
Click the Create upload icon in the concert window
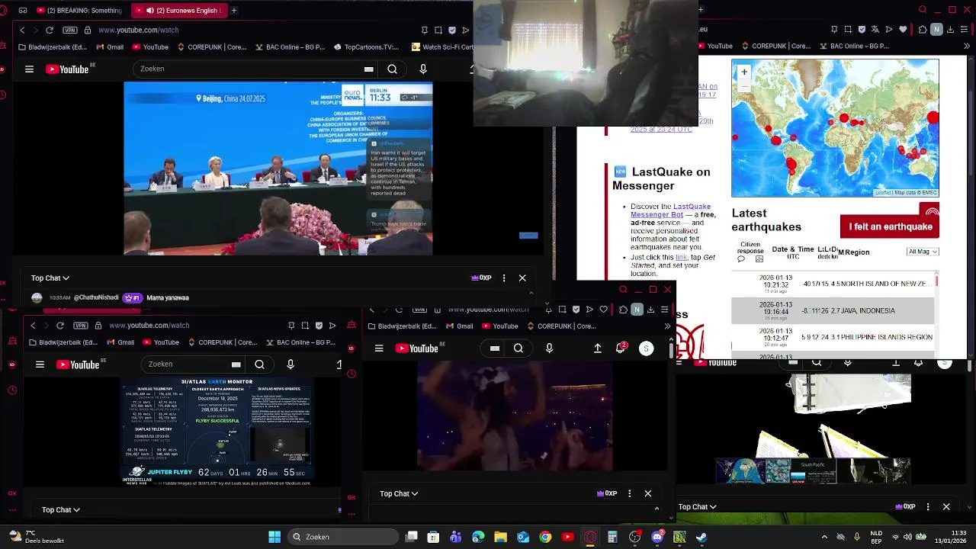(x=598, y=348)
